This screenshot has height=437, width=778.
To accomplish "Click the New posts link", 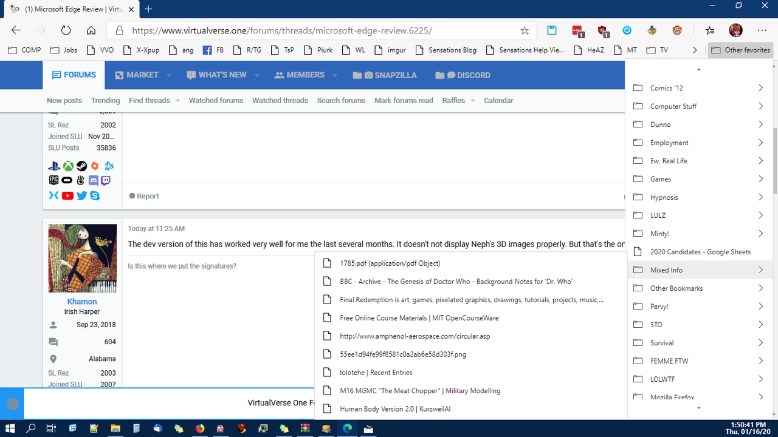I will (64, 100).
